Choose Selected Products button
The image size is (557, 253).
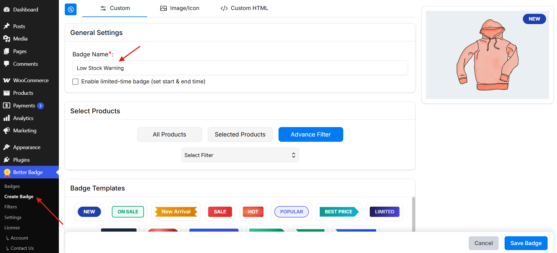(x=240, y=134)
